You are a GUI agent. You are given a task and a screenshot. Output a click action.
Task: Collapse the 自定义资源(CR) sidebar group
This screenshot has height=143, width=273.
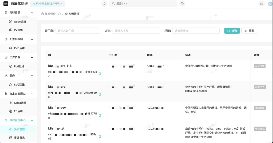(32, 94)
